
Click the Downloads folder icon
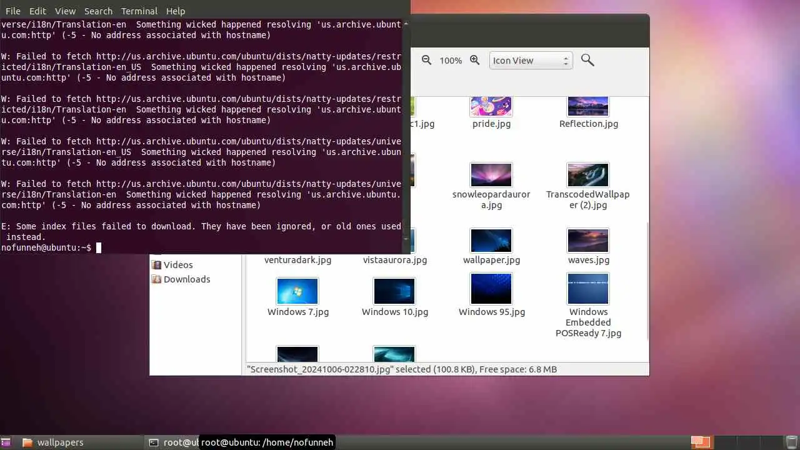pyautogui.click(x=156, y=279)
